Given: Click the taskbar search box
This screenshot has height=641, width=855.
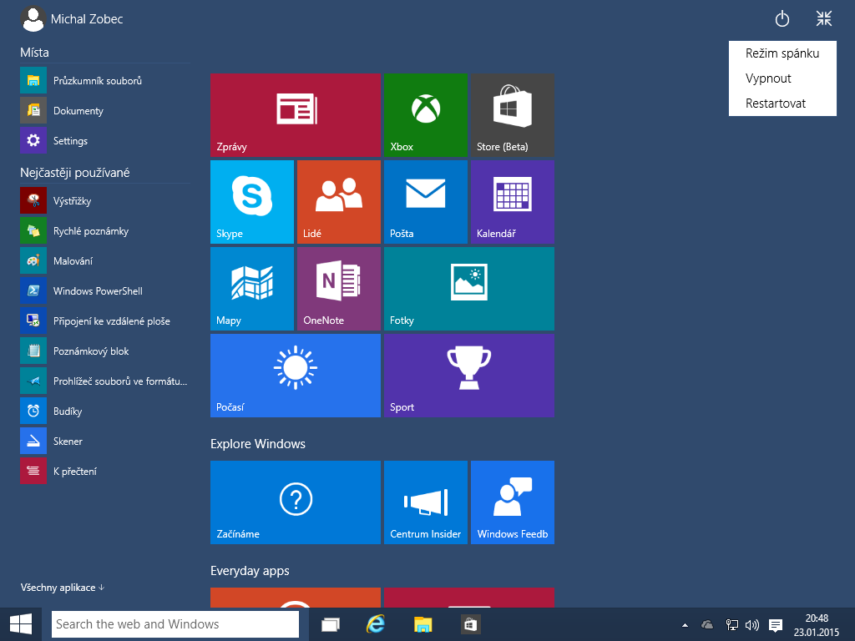Looking at the screenshot, I should pos(175,623).
